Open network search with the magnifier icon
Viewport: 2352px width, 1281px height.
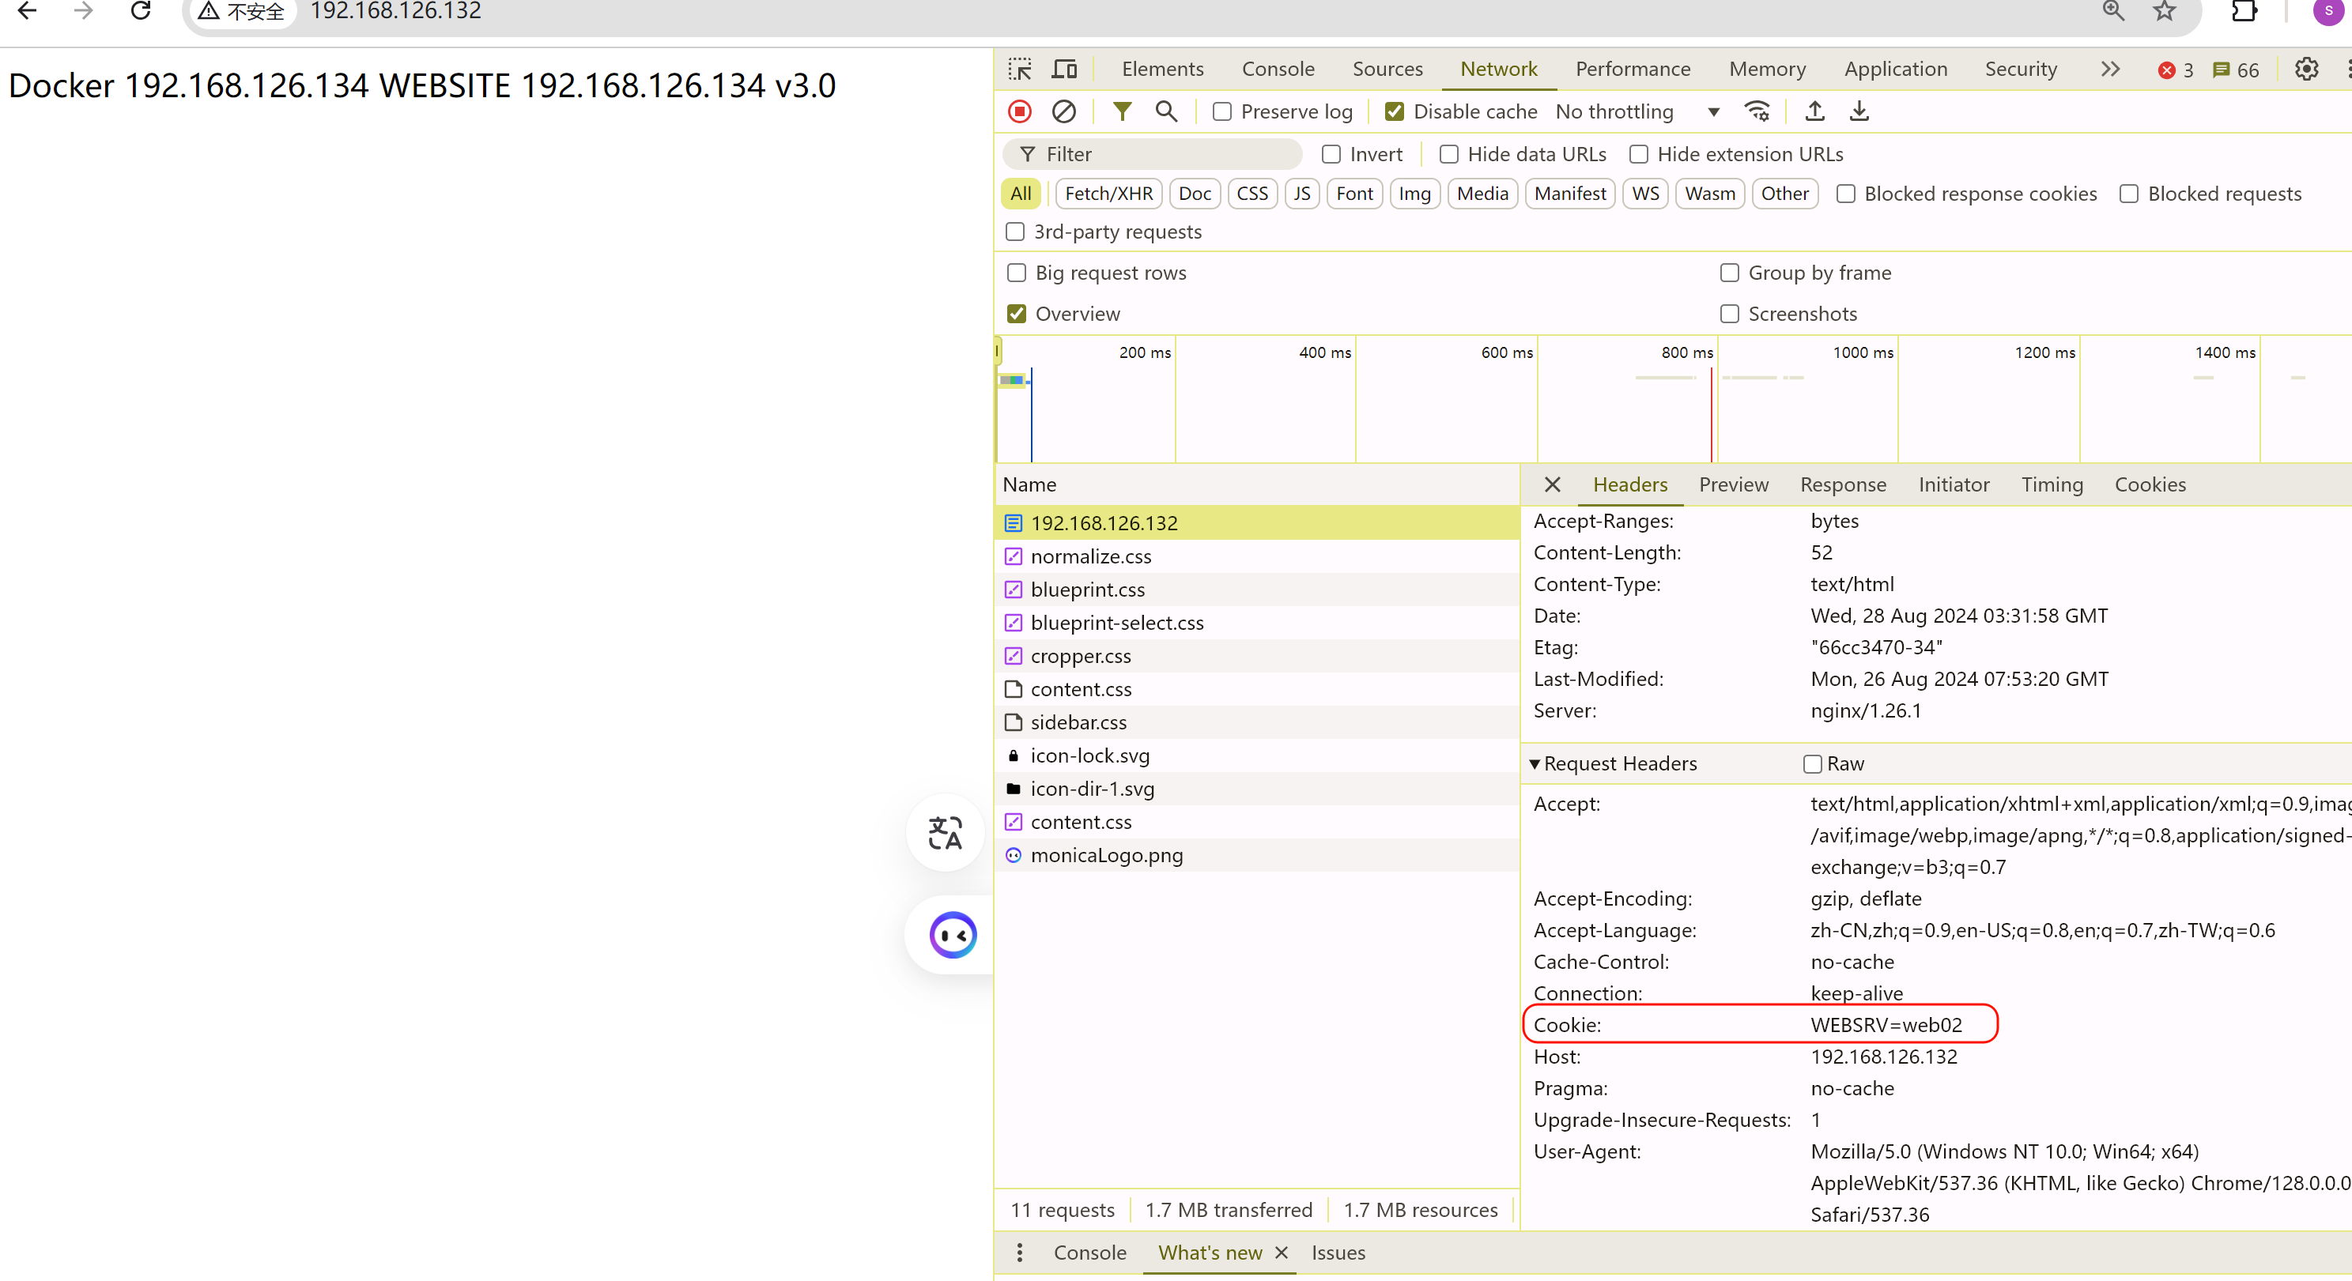[1166, 111]
